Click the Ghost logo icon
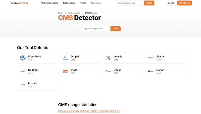This screenshot has height=114, width=201. click(108, 71)
